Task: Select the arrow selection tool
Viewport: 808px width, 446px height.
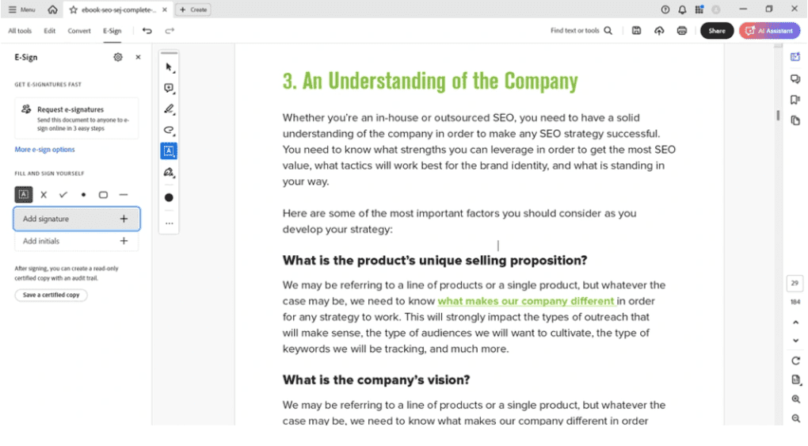Action: [x=169, y=67]
